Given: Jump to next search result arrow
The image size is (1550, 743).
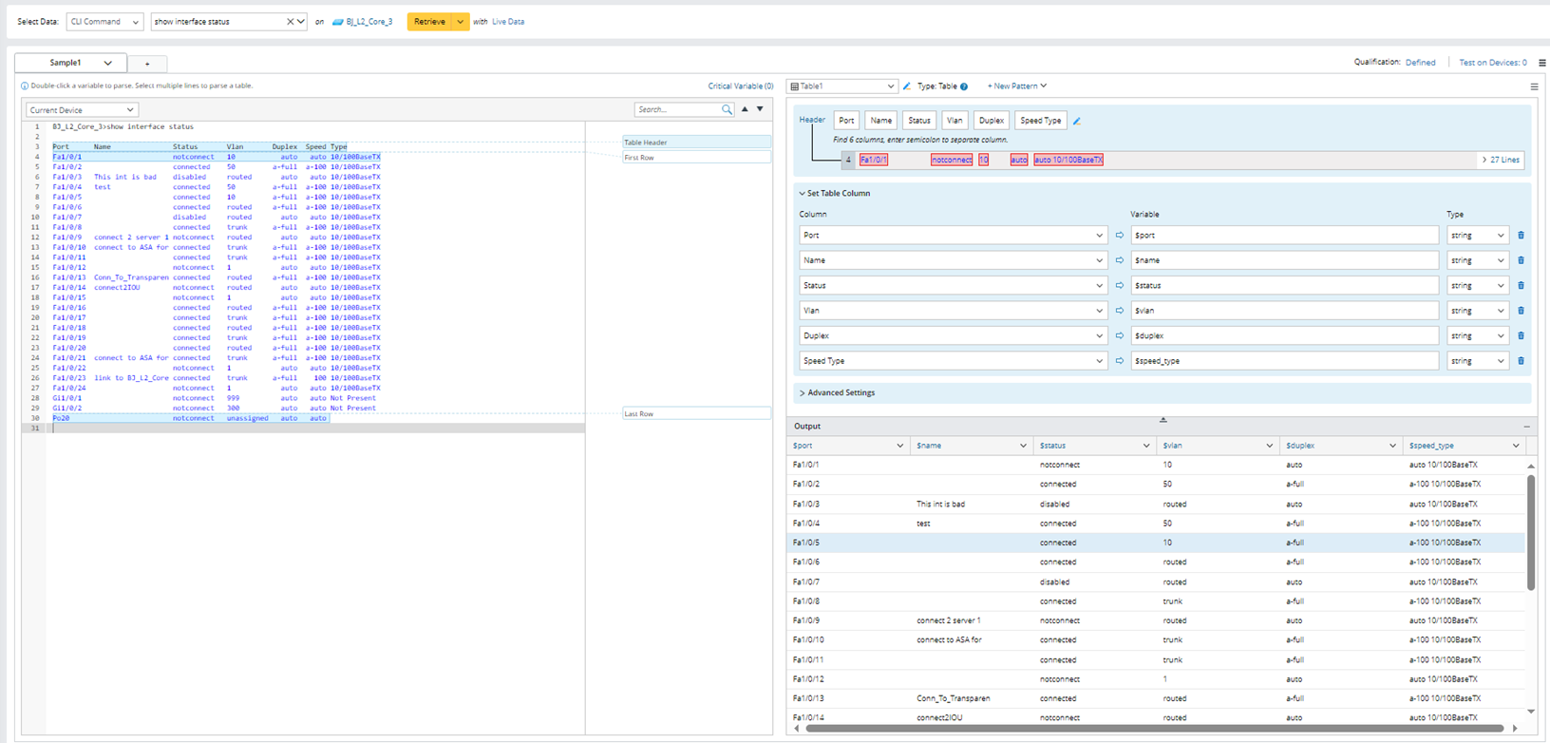Looking at the screenshot, I should click(x=760, y=109).
